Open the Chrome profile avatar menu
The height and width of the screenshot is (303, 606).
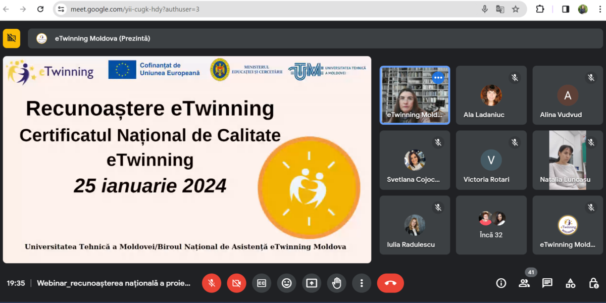(583, 9)
